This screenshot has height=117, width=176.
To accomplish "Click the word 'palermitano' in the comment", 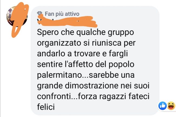I will pyautogui.click(x=60, y=75).
